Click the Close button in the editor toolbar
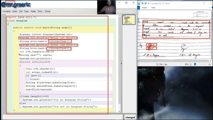Viewport: 213px width, 120px height. (x=48, y=11)
